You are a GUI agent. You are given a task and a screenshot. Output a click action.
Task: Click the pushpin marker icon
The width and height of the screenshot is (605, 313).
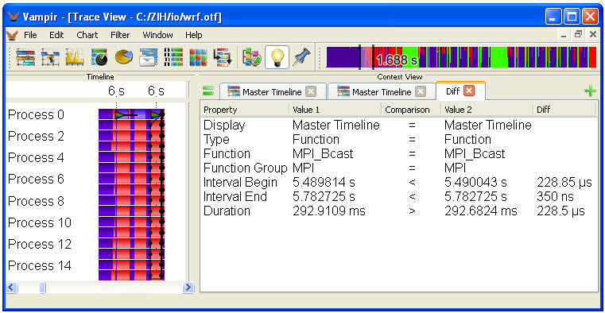(x=301, y=57)
